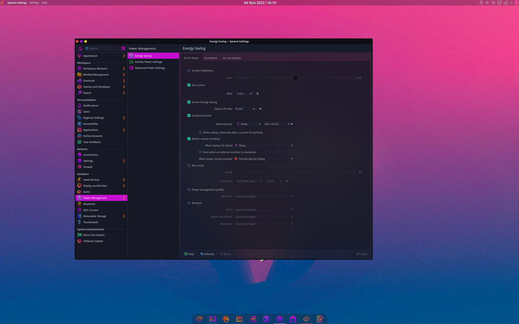Check the Power management profile option
The width and height of the screenshot is (519, 324).
pyautogui.click(x=189, y=190)
